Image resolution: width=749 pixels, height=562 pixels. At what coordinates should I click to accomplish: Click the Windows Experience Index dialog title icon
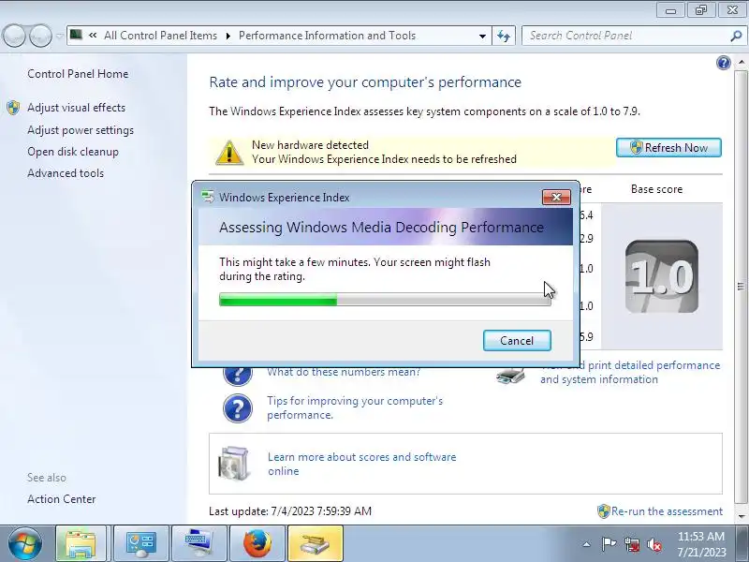pos(208,197)
